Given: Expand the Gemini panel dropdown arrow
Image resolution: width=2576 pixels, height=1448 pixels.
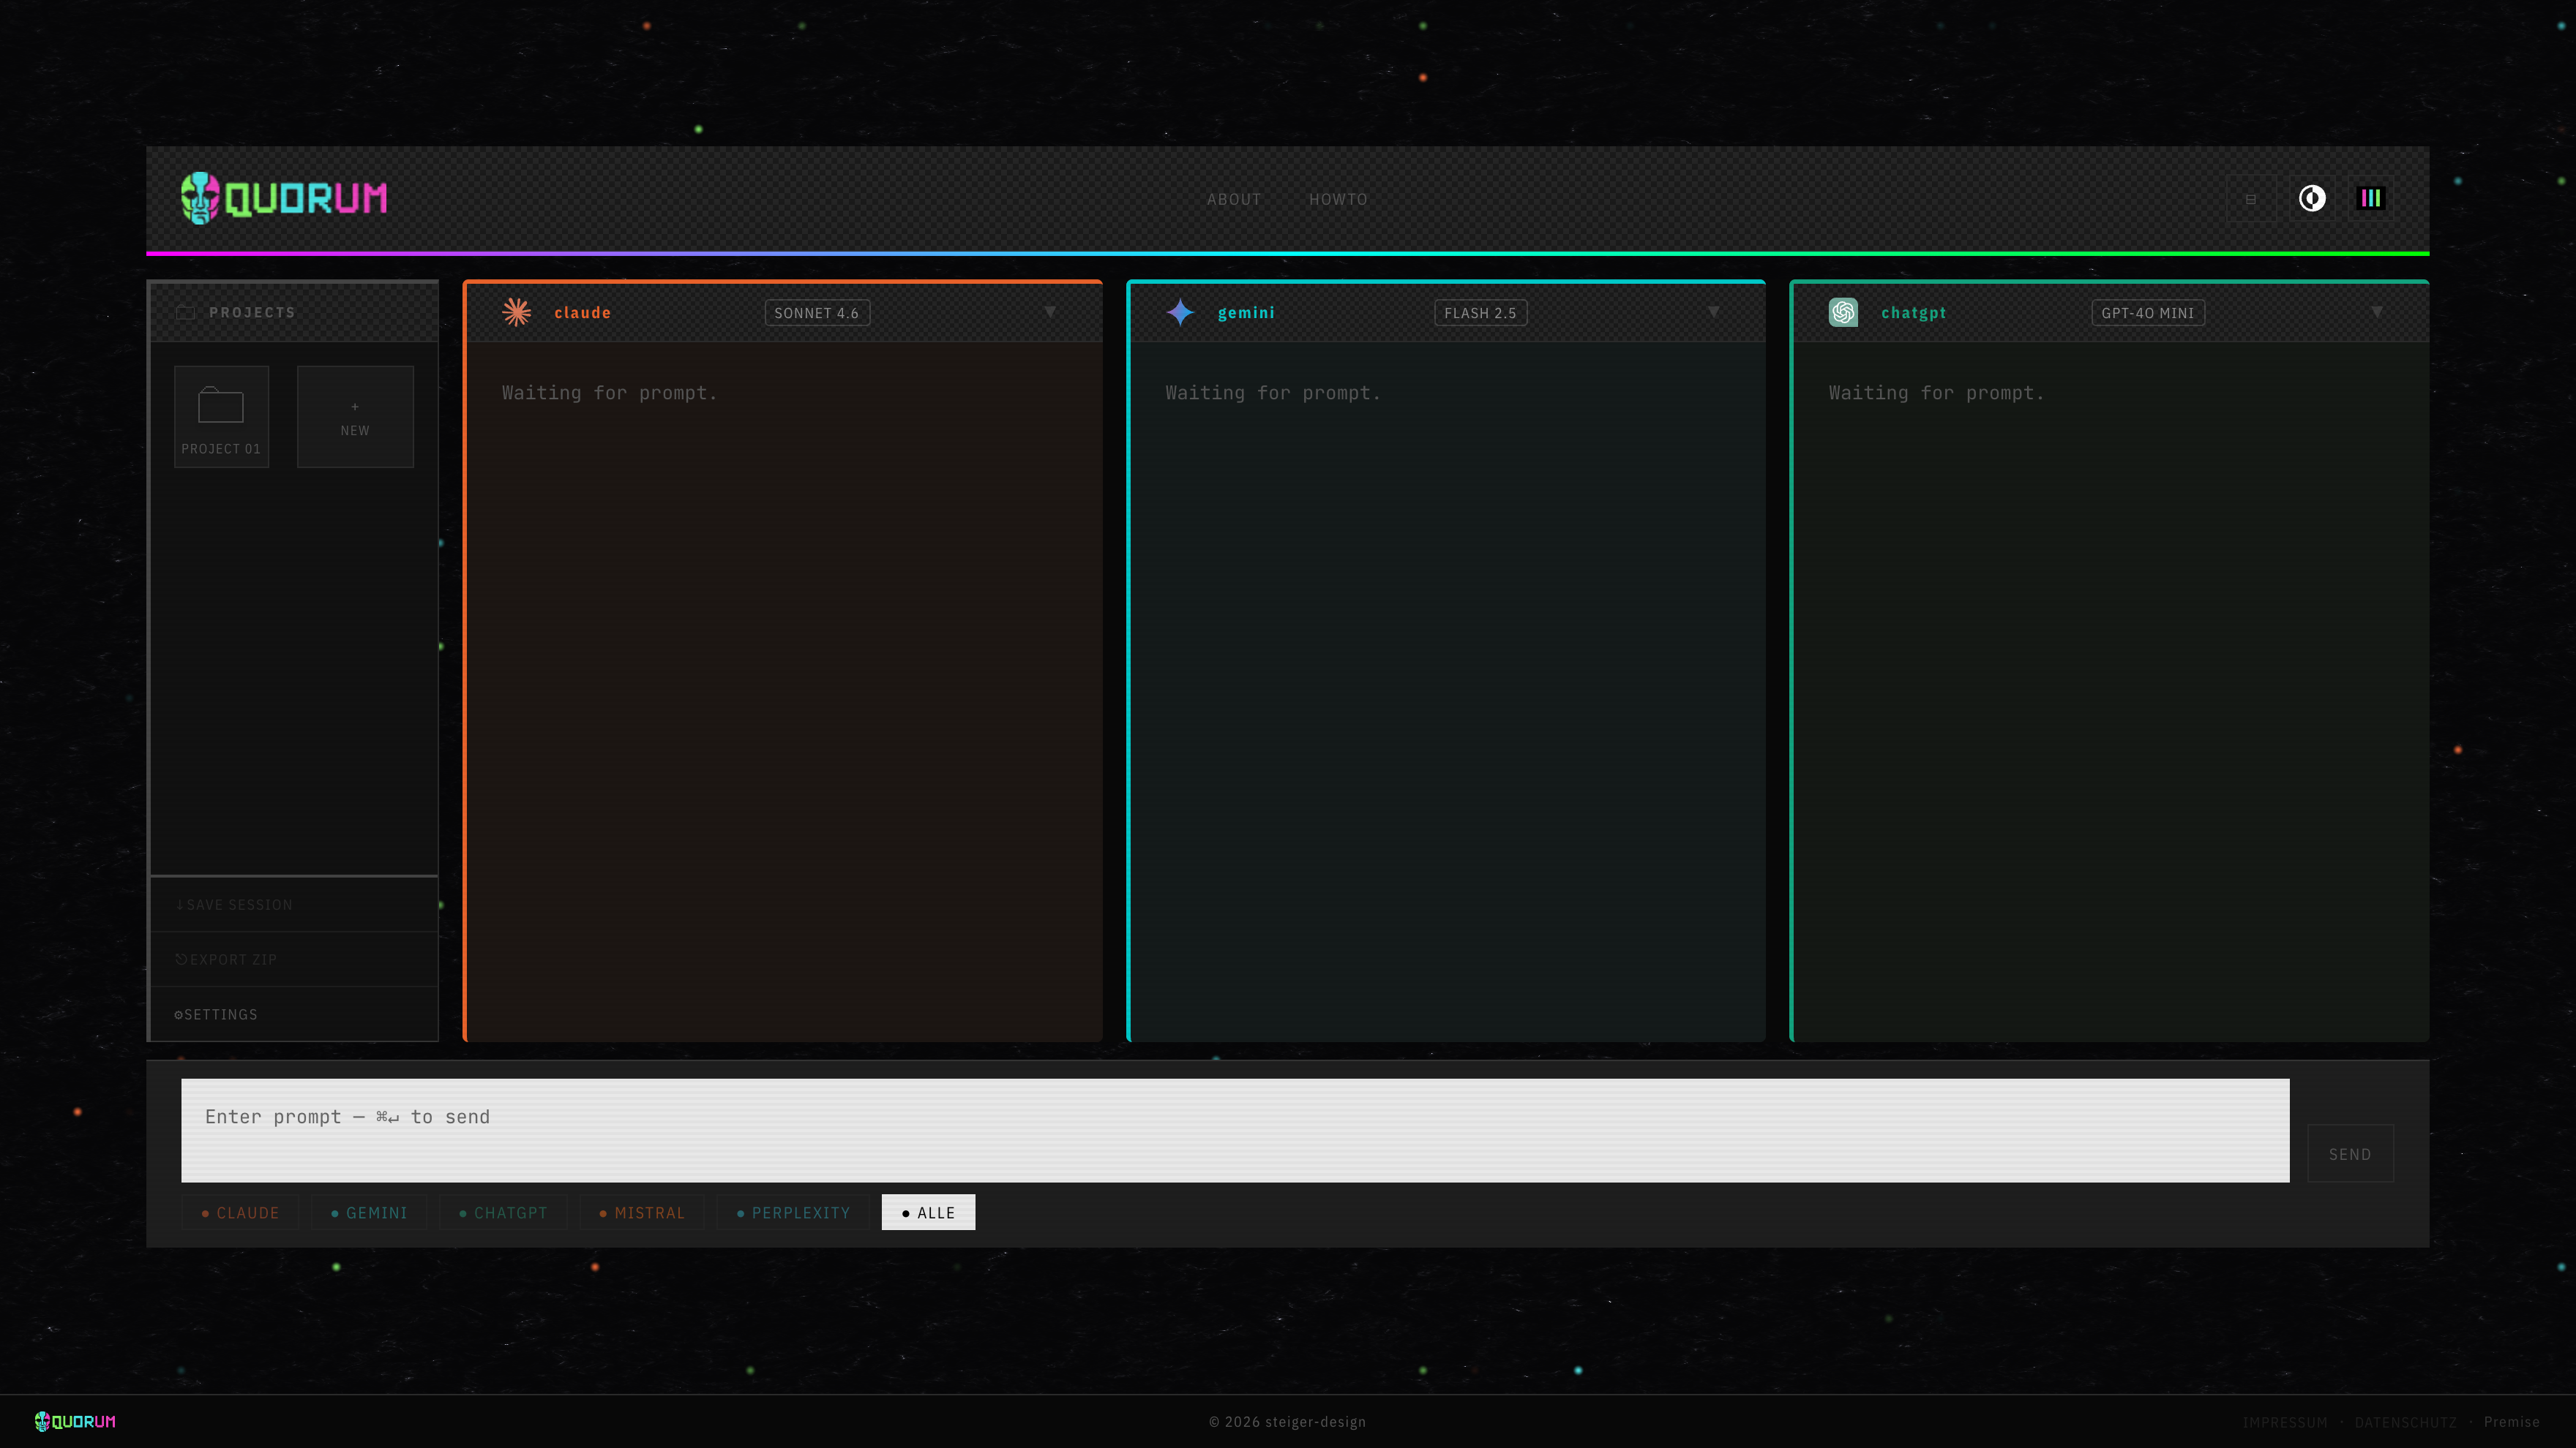Looking at the screenshot, I should (1713, 313).
